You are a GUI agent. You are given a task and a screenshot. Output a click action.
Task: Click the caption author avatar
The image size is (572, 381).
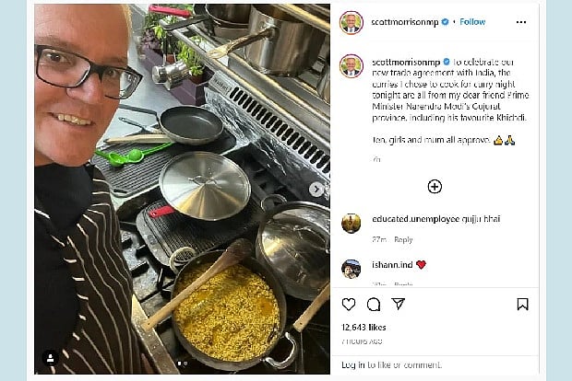click(351, 65)
